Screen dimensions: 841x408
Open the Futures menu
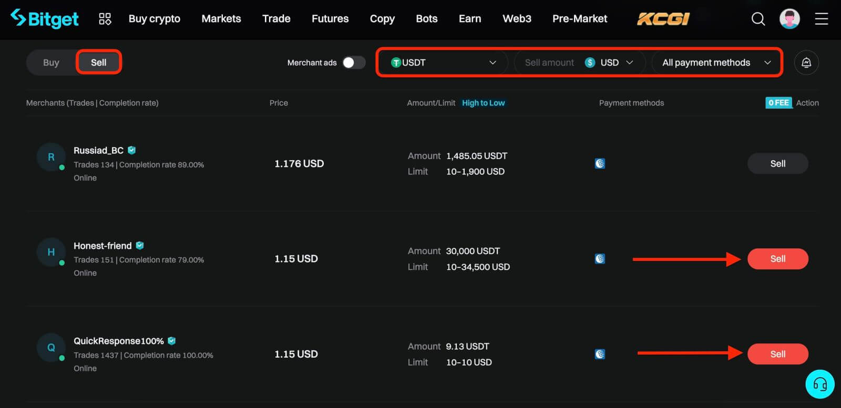330,19
